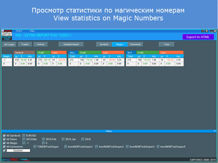This screenshot has width=218, height=163.
Task: Uncheck the All Symbols checkbox
Action: pyautogui.click(x=4, y=135)
